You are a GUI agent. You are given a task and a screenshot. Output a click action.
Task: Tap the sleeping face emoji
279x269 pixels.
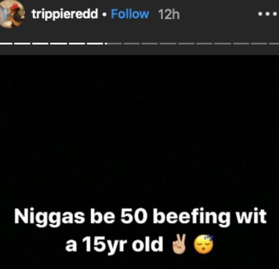(x=204, y=244)
